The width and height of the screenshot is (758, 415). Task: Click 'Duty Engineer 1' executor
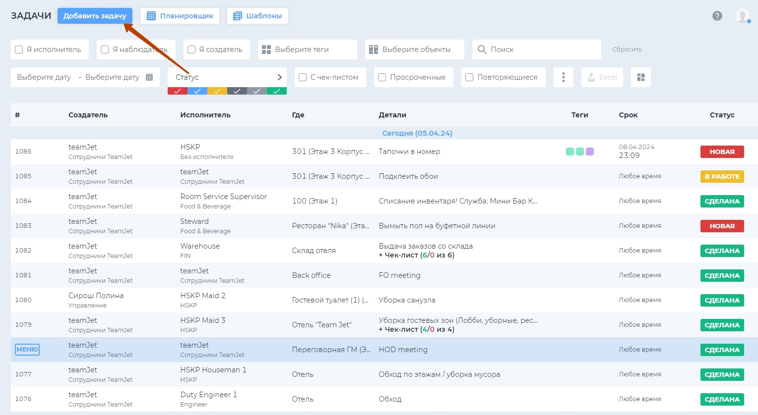208,395
